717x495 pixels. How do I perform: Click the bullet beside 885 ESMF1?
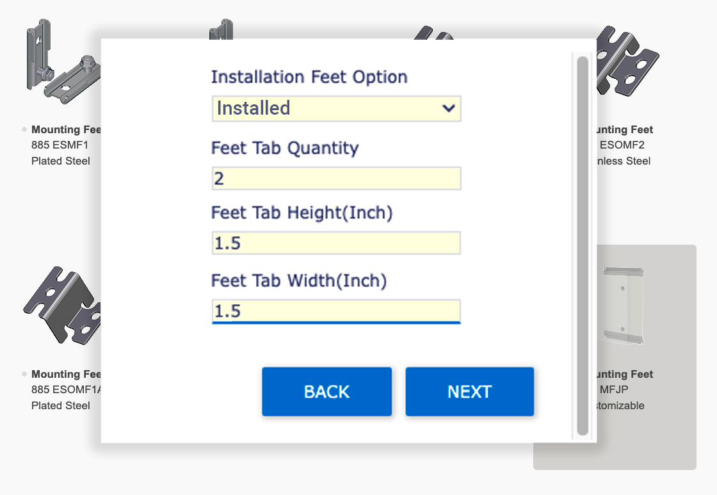pyautogui.click(x=24, y=129)
